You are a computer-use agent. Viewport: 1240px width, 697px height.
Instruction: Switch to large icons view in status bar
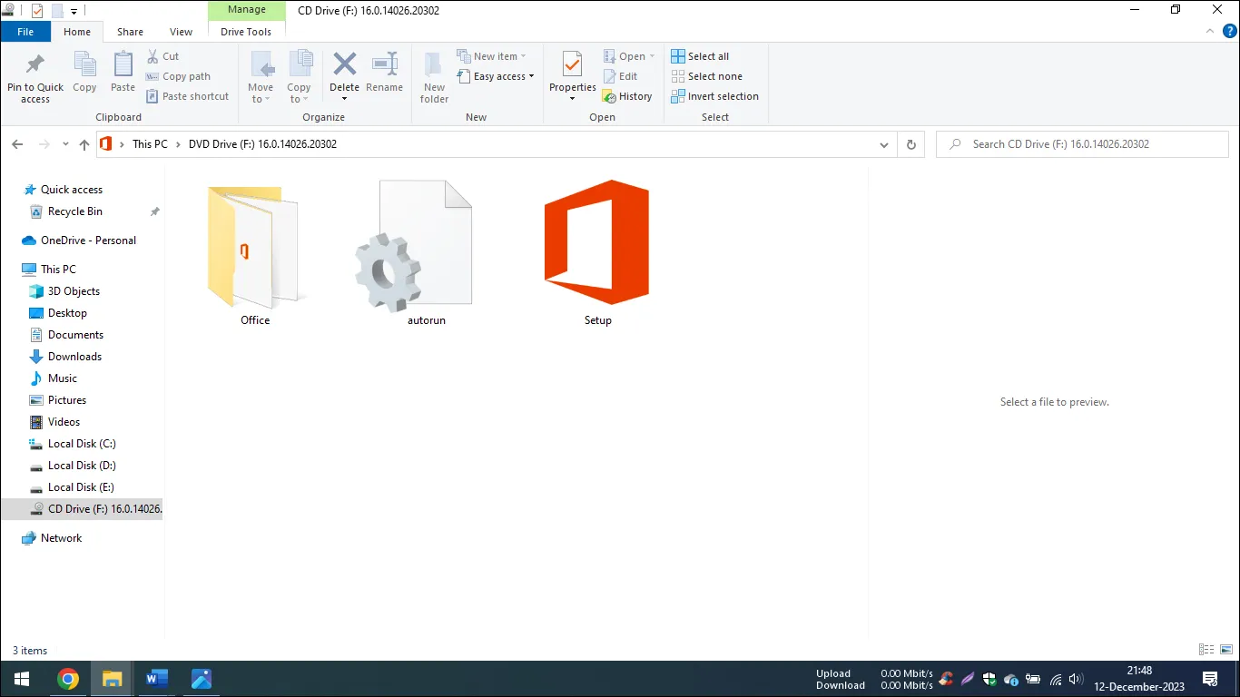tap(1226, 650)
